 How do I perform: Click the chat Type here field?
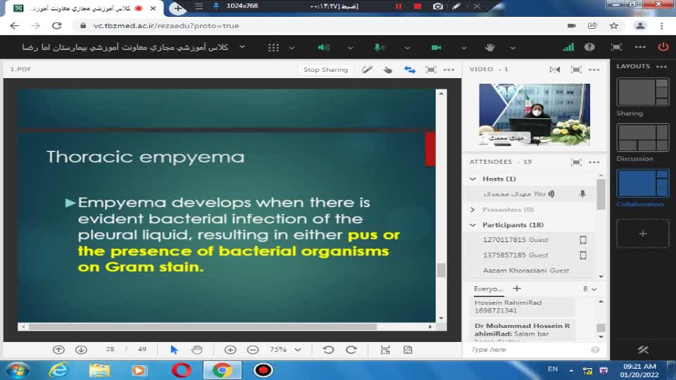[528, 350]
